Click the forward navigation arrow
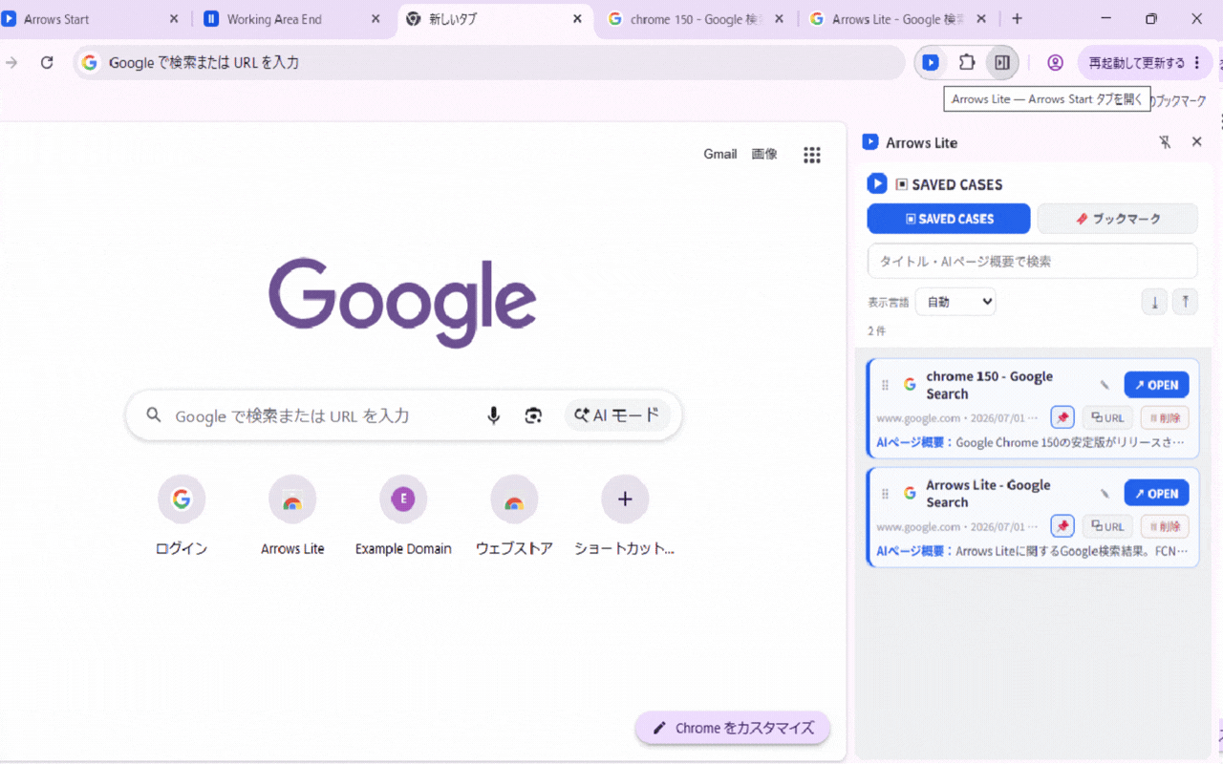The height and width of the screenshot is (764, 1223). (11, 62)
